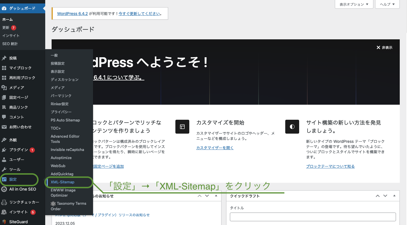Move the お知らせ panel up
The height and width of the screenshot is (225, 407).
199,196
